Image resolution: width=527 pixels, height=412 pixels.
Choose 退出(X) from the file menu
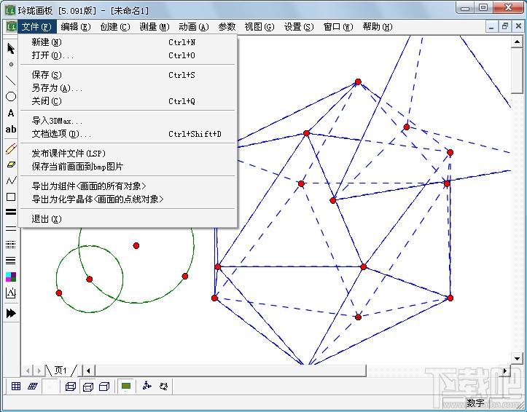click(128, 219)
